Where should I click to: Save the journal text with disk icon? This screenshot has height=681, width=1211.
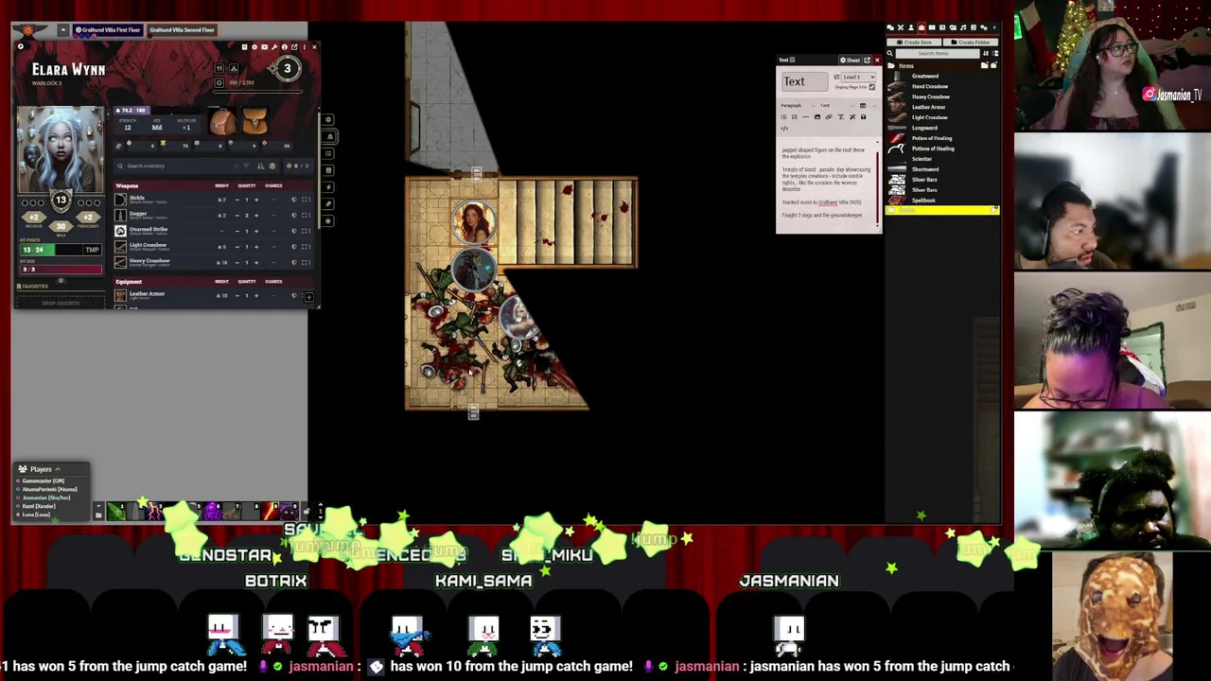click(863, 117)
